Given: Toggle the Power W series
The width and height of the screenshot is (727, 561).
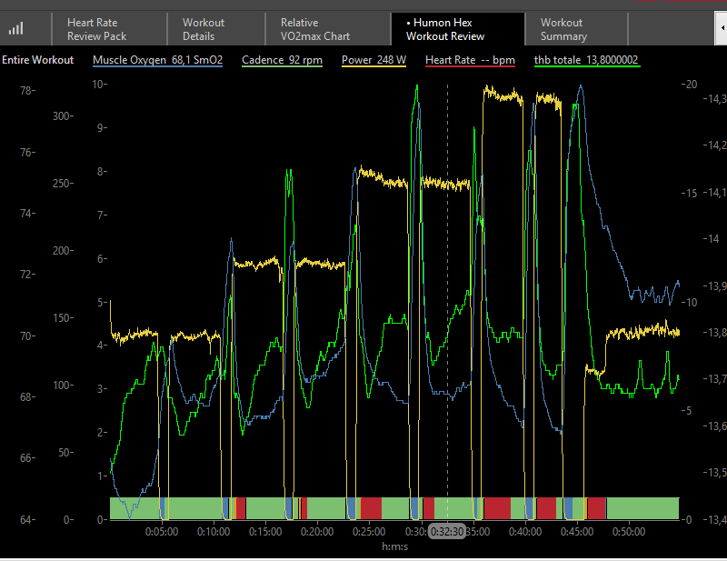Looking at the screenshot, I should point(374,60).
